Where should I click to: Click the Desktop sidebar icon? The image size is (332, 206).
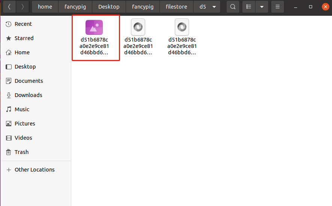pyautogui.click(x=9, y=67)
